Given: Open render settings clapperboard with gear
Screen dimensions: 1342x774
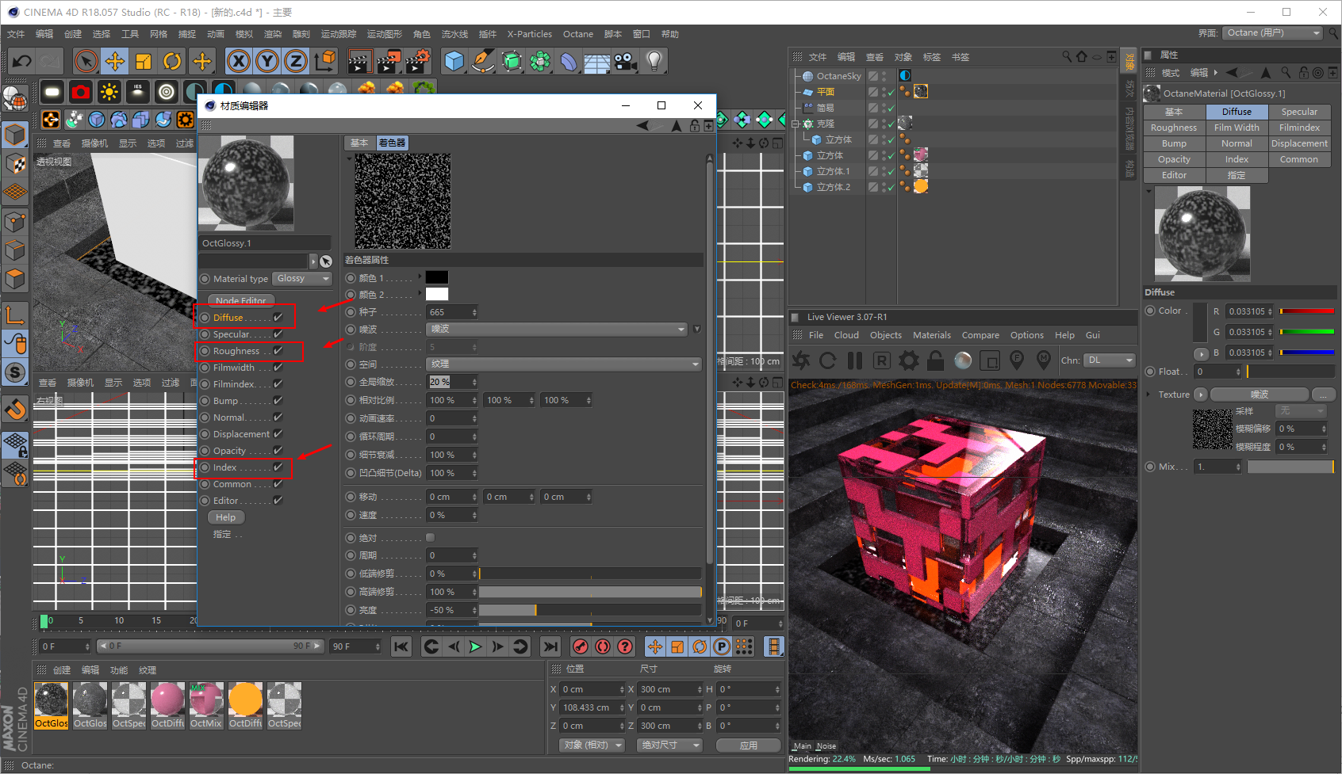Looking at the screenshot, I should coord(418,61).
